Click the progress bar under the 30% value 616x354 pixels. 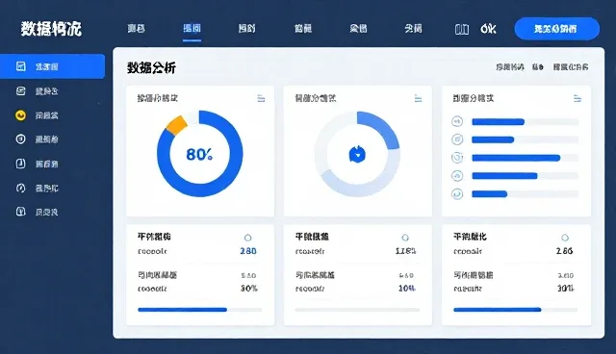click(x=199, y=310)
